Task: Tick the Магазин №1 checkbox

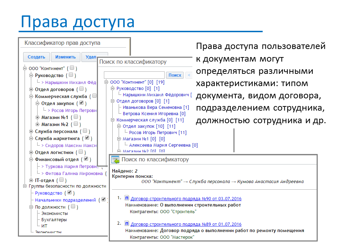Action: pos(76,117)
